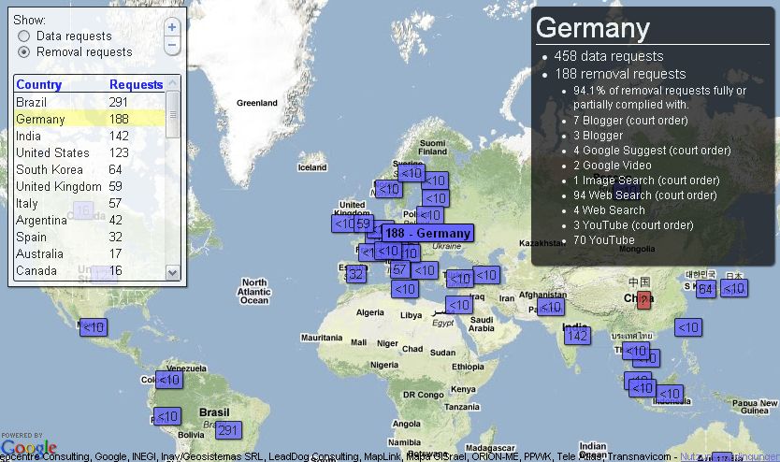780x462 pixels.
Task: Select the India row in the list
Action: click(x=90, y=136)
